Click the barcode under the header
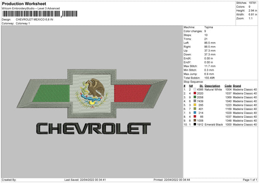 point(40,14)
